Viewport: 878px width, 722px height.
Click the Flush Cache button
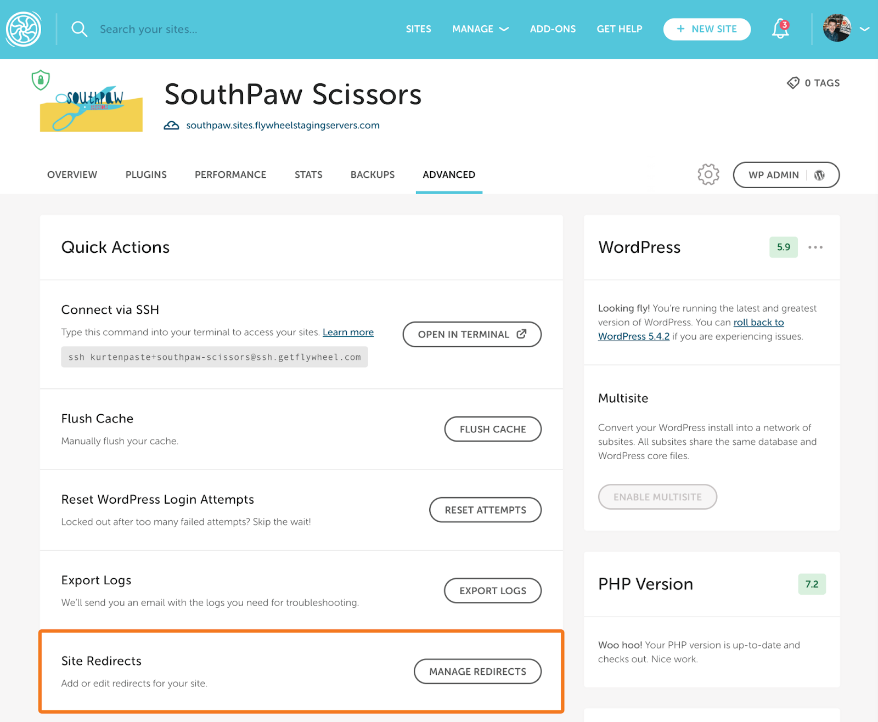click(x=493, y=429)
